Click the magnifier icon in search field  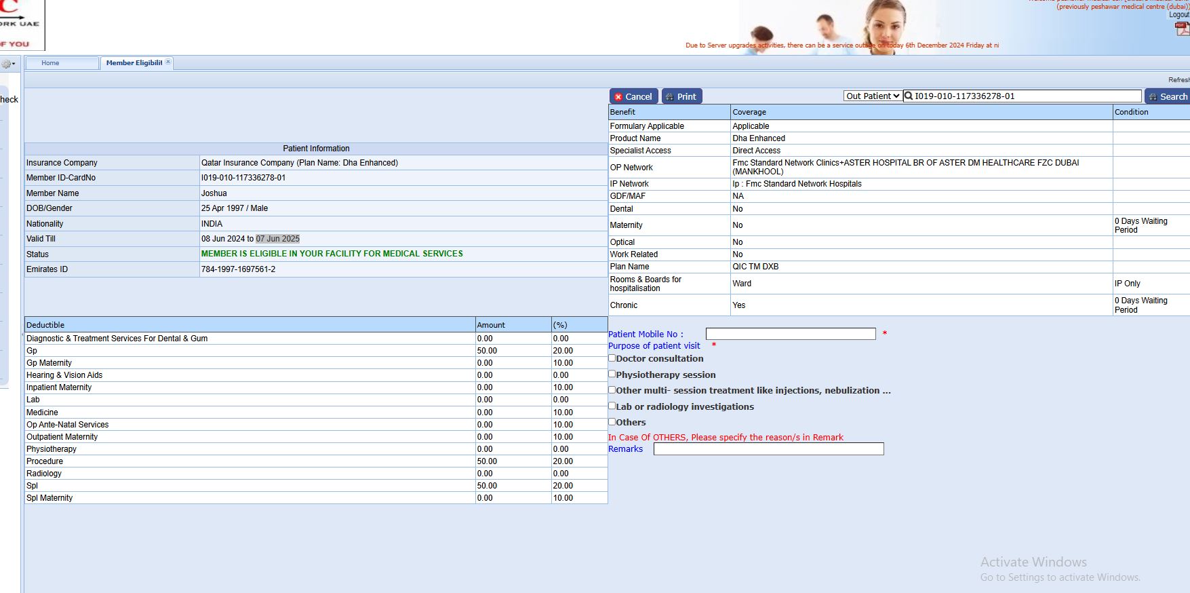(909, 96)
